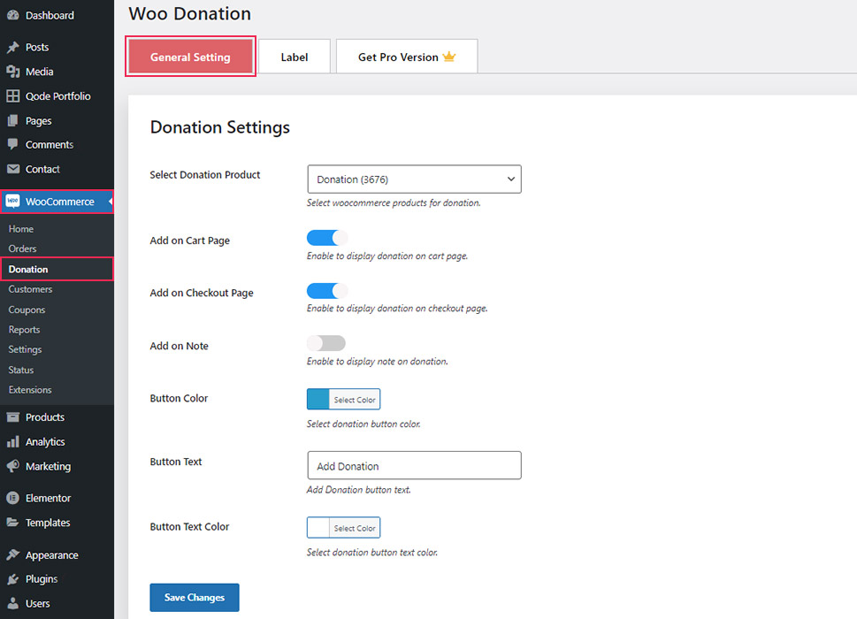Click the blue Button Color swatch
Screen dimensions: 857x619
pos(318,400)
